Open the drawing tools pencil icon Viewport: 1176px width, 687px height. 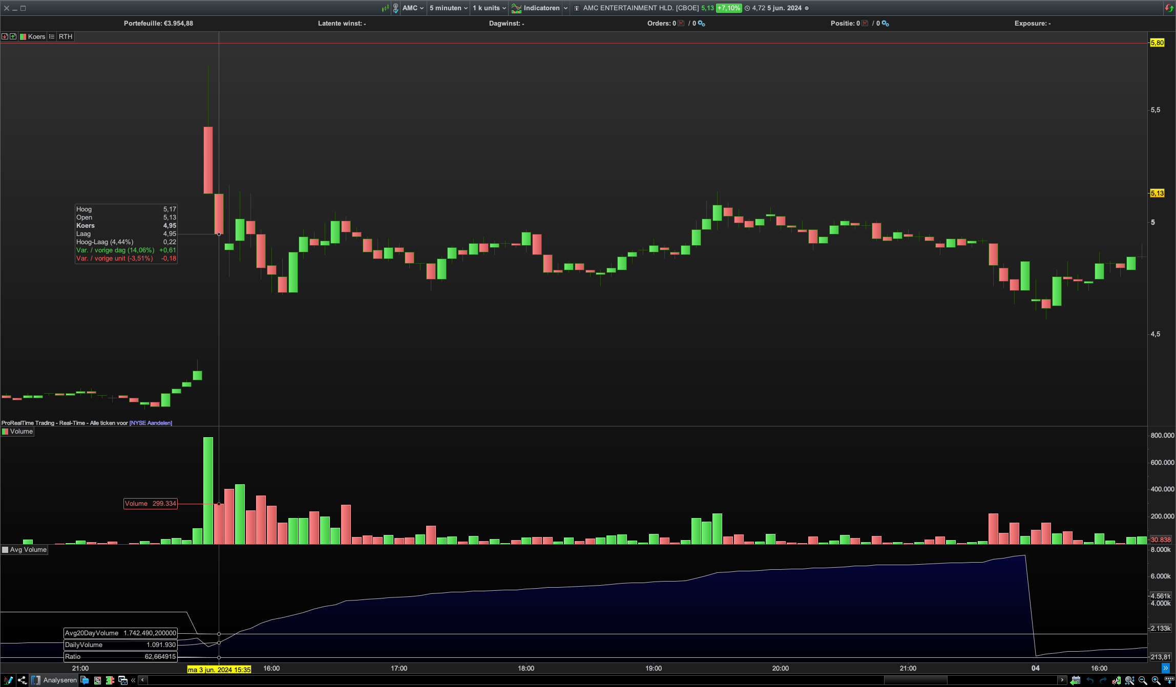tap(8, 680)
